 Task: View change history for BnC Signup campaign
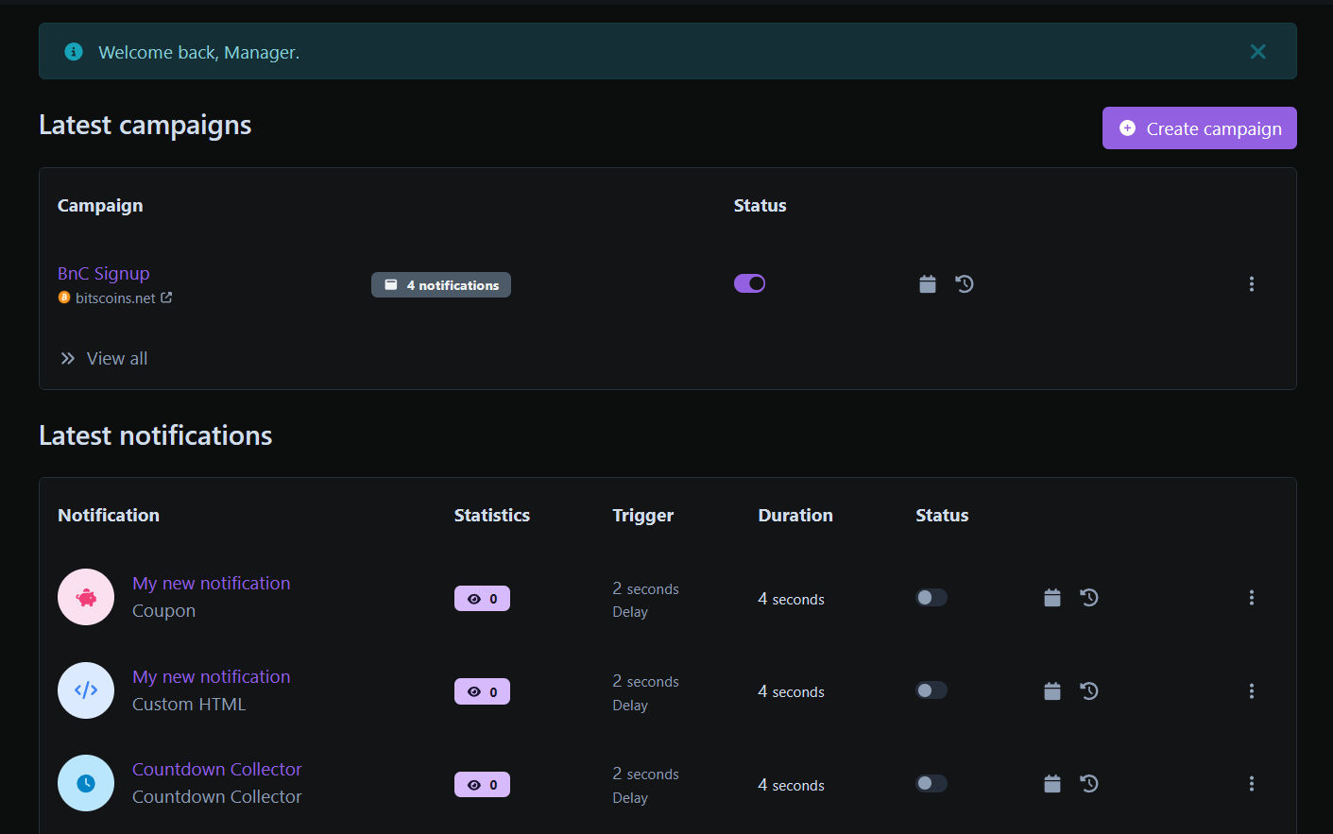965,283
